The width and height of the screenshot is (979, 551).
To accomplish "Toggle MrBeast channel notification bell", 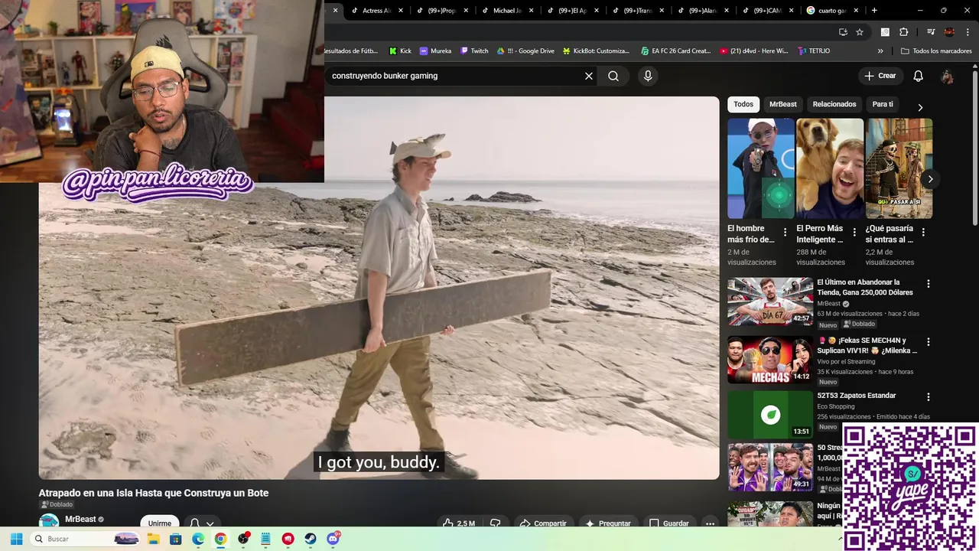I will click(x=195, y=523).
